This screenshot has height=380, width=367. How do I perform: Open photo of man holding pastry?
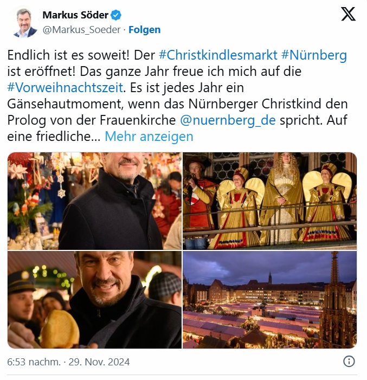tap(94, 300)
